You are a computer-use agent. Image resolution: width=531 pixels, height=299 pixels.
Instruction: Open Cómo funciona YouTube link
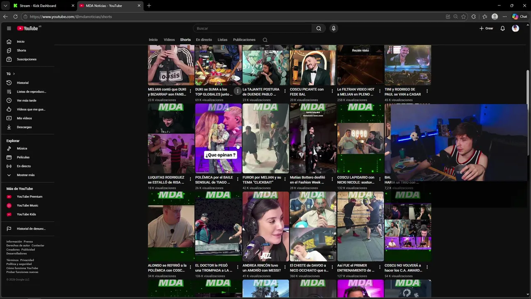coord(22,268)
